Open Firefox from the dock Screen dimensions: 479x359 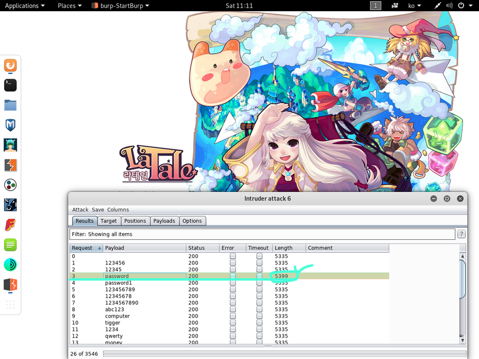(x=10, y=65)
